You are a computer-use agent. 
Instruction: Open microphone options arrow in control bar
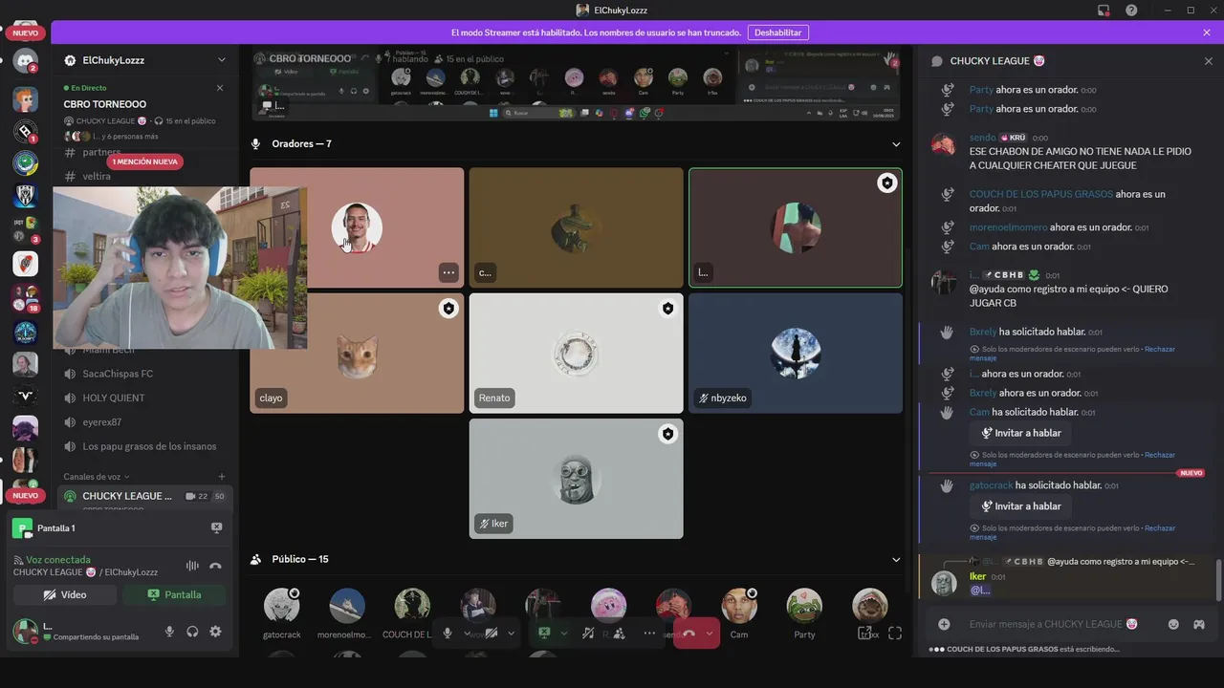468,633
